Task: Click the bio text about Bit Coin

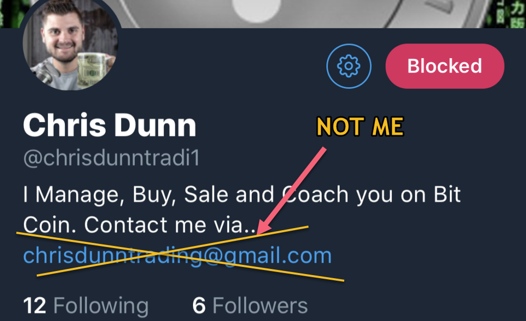Action: pos(242,209)
